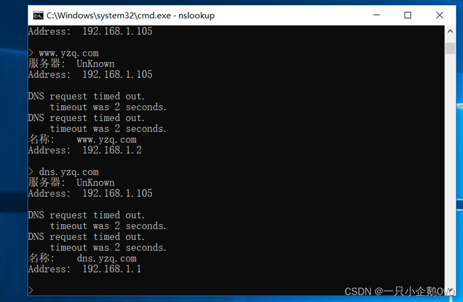The height and width of the screenshot is (302, 463).
Task: Click the resolved address 192.168.1.2
Action: pyautogui.click(x=112, y=150)
